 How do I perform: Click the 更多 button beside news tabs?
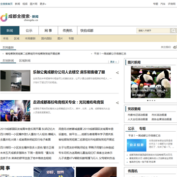(x=114, y=62)
